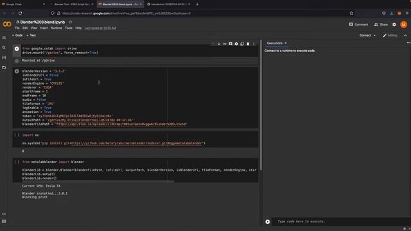411x231 pixels.
Task: Click the Connect runtime button
Action: pyautogui.click(x=365, y=35)
